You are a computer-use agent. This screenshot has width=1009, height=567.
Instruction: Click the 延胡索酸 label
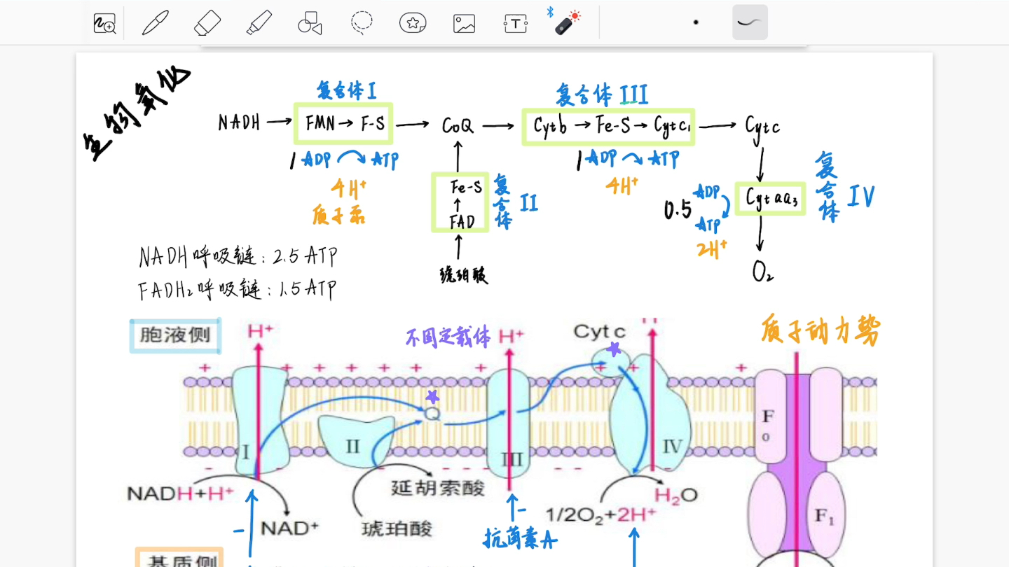(x=438, y=487)
